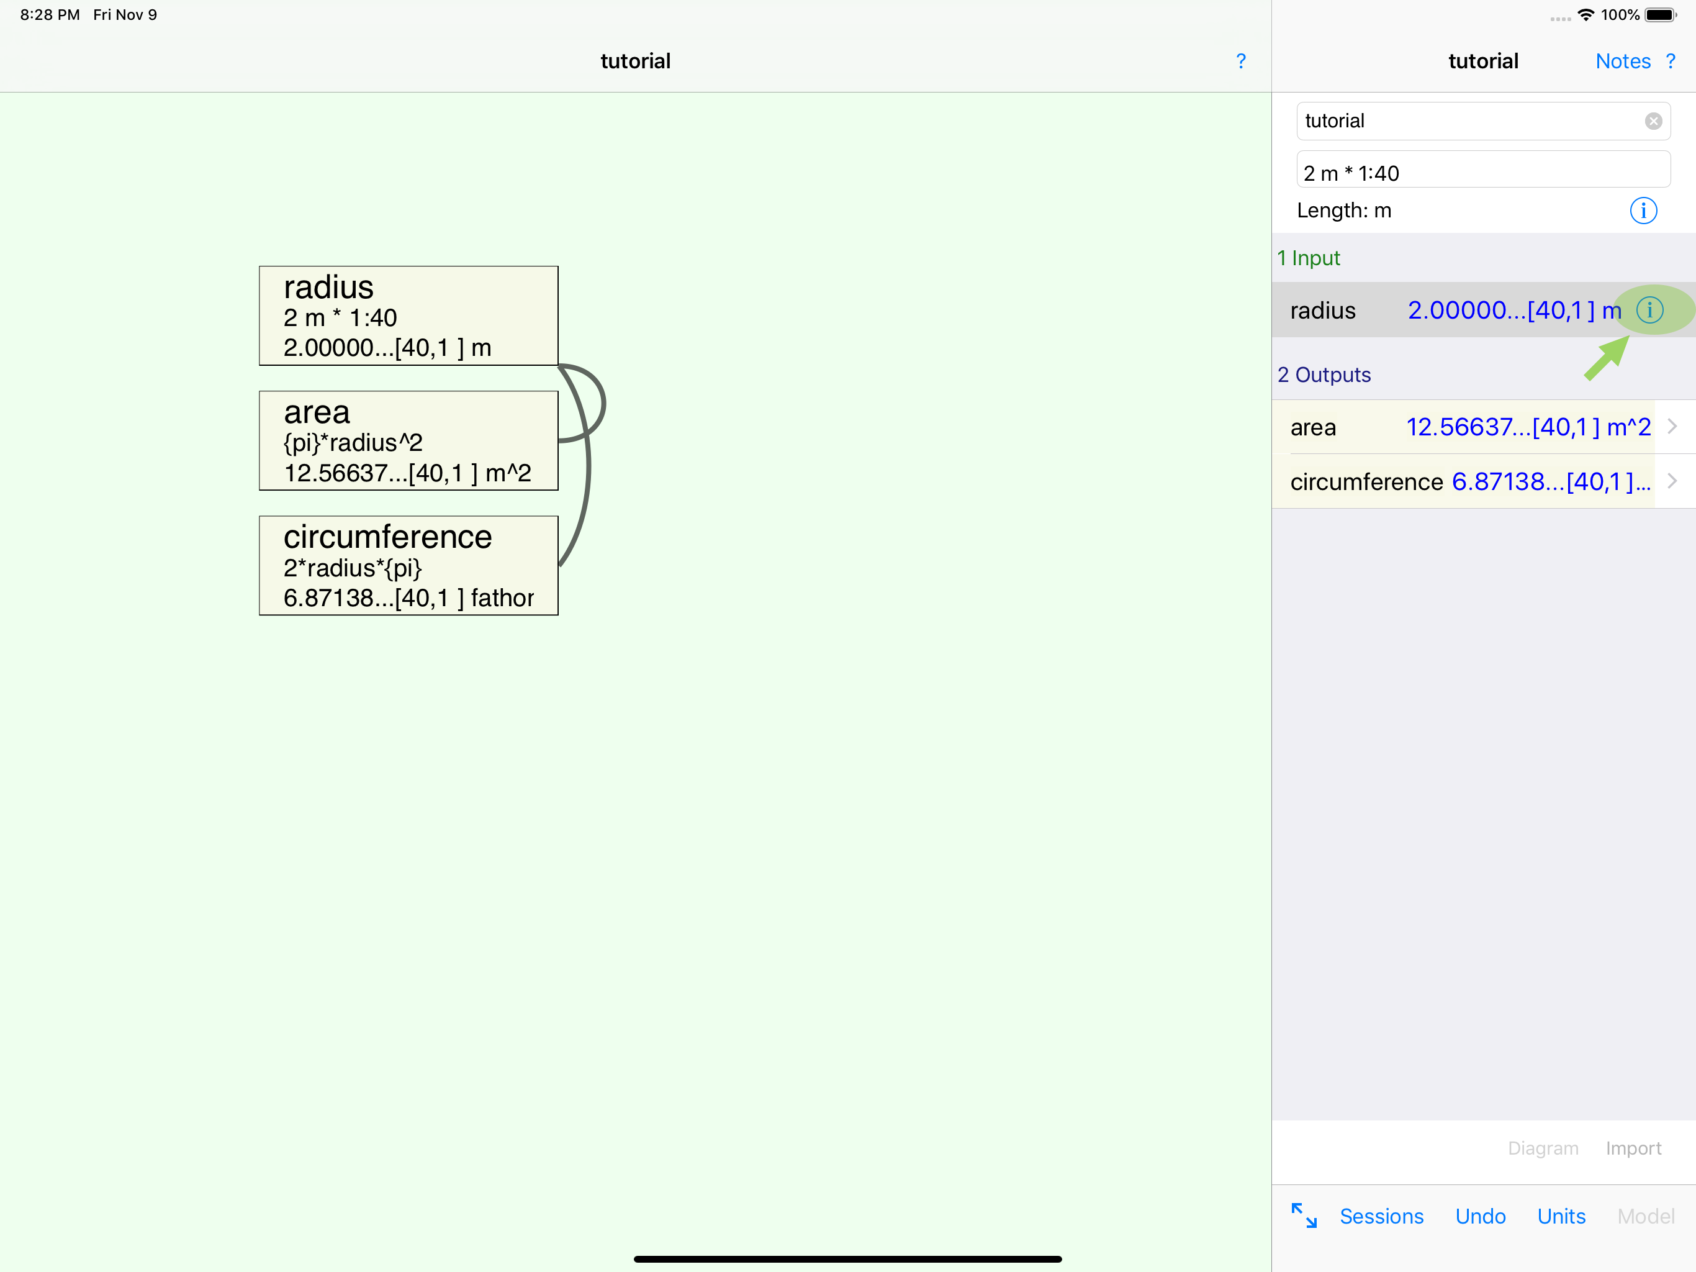Expand the circumference output row chevron
The image size is (1696, 1272).
point(1672,481)
